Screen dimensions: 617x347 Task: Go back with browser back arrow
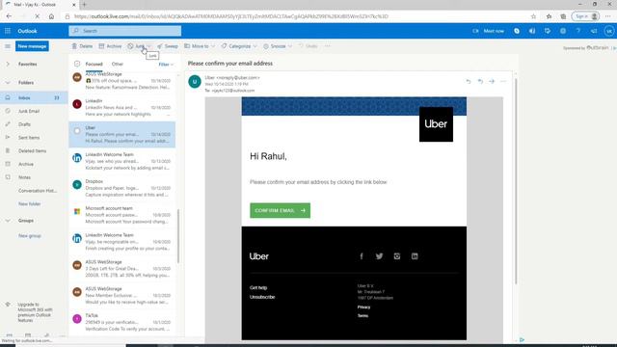[9, 16]
